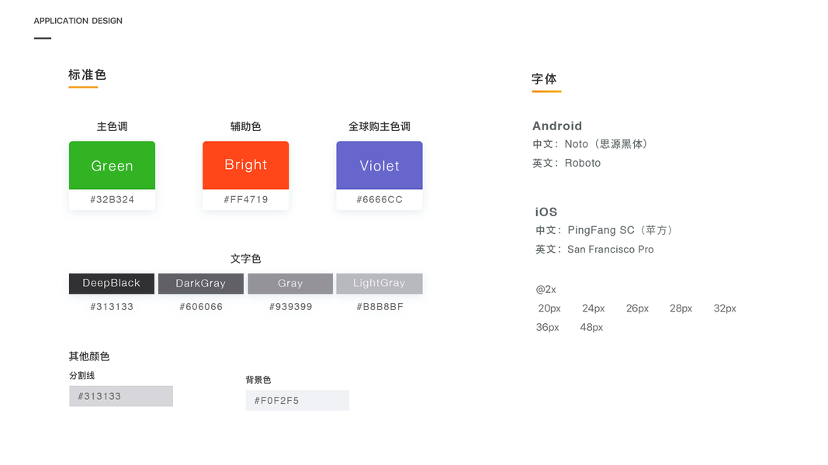Click the Green main color swatch
This screenshot has width=828, height=465.
coord(112,165)
